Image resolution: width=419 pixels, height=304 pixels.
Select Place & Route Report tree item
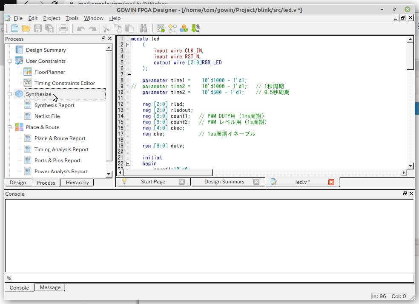click(x=60, y=138)
